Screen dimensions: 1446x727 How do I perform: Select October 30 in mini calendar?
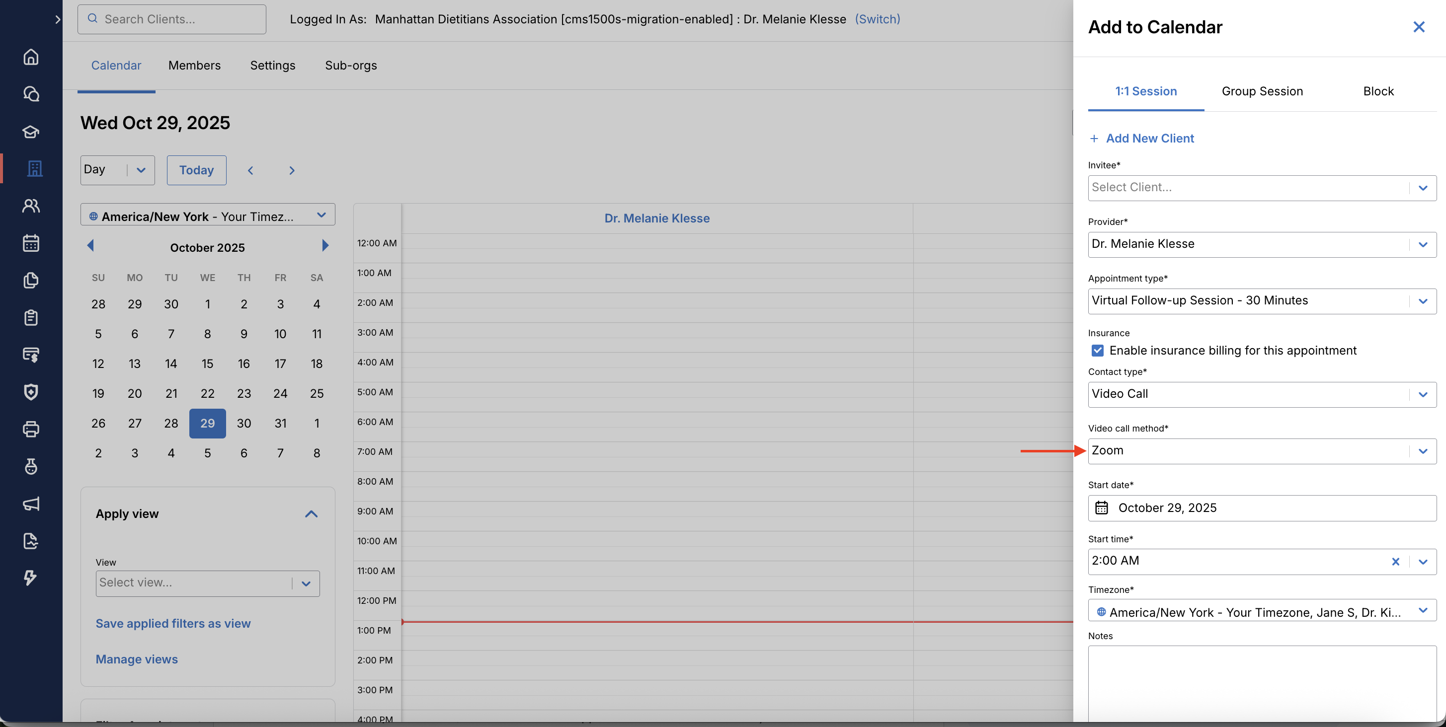pos(243,424)
